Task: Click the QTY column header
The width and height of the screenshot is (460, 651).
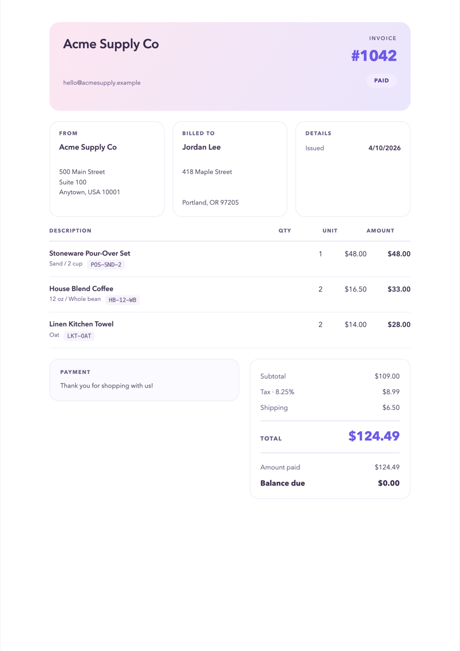Action: [285, 231]
